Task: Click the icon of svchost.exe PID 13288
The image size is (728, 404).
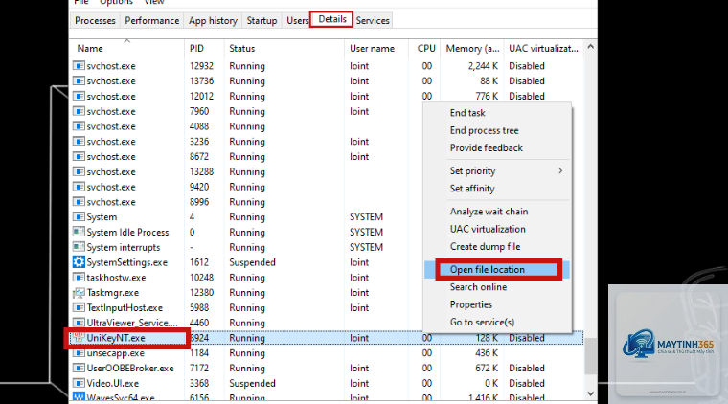Action: point(79,171)
